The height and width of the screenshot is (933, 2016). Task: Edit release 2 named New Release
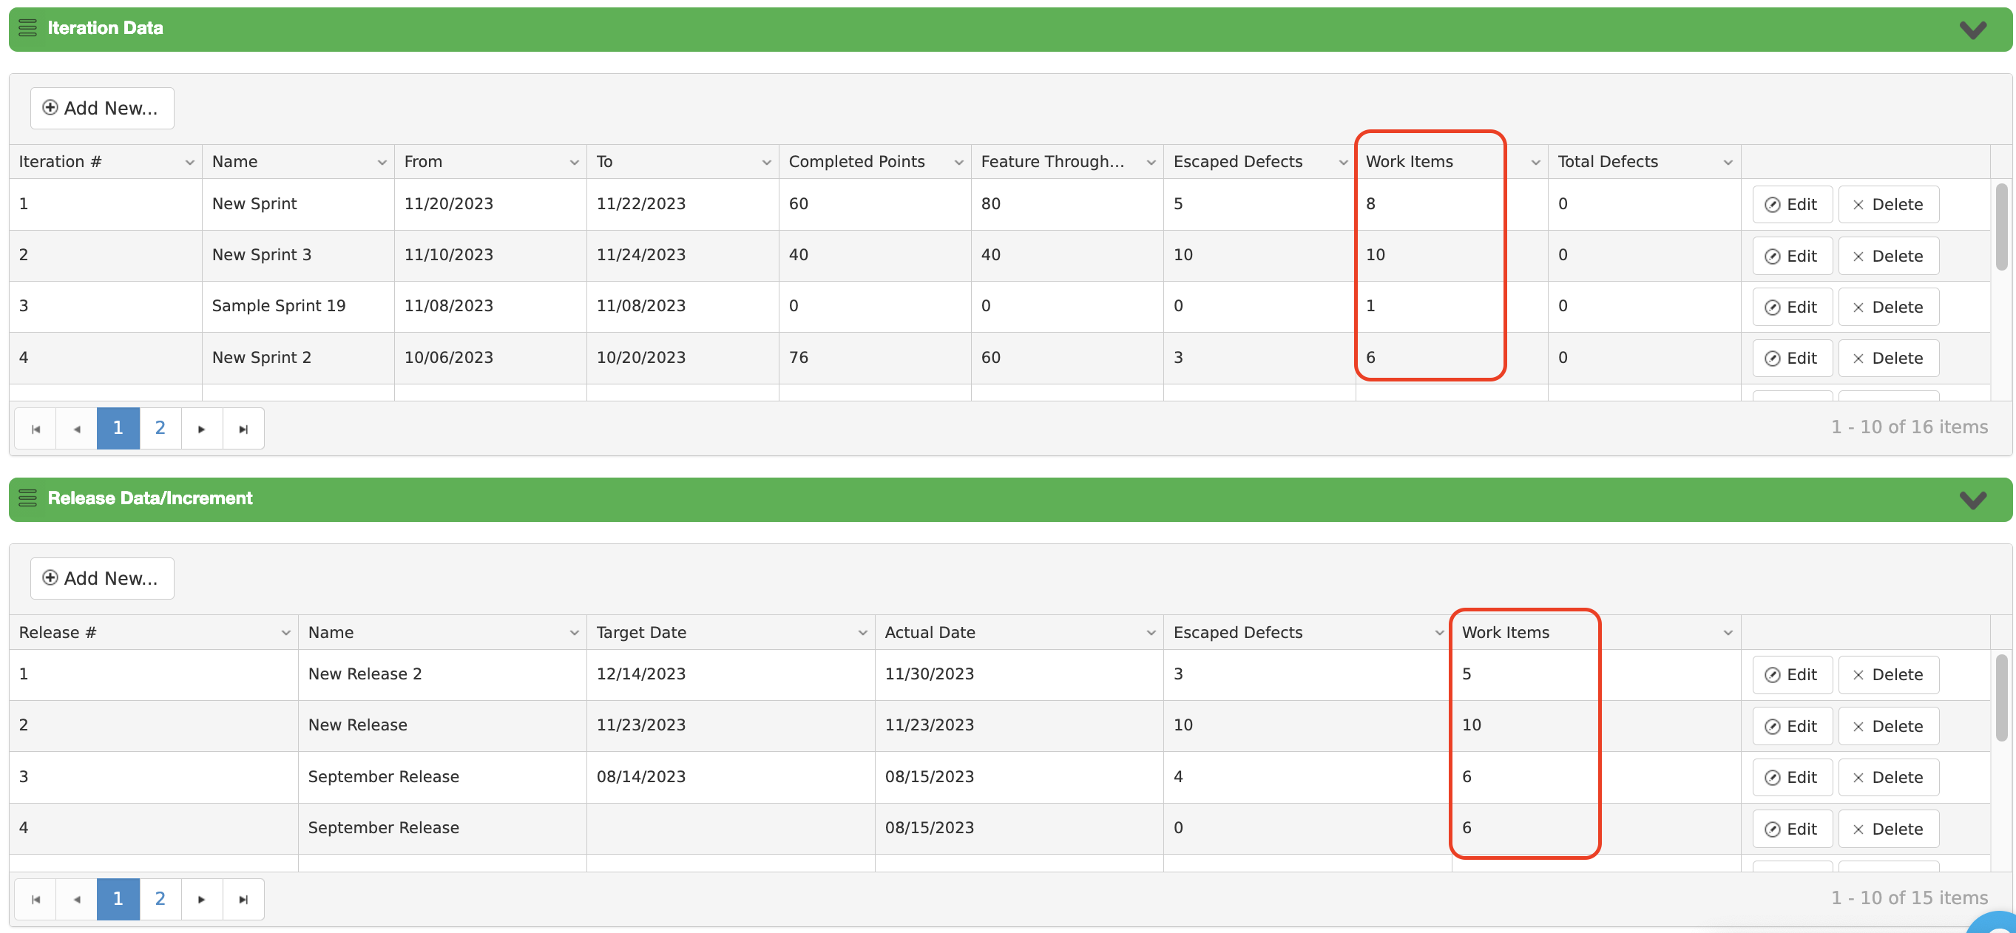coord(1792,727)
